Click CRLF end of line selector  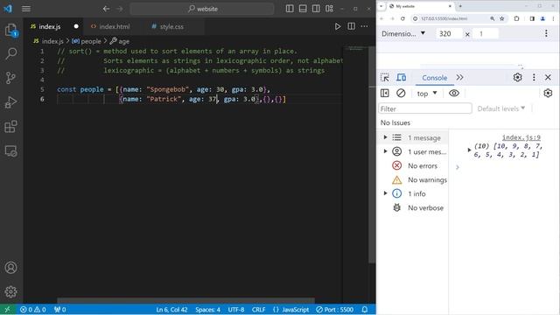tap(258, 309)
